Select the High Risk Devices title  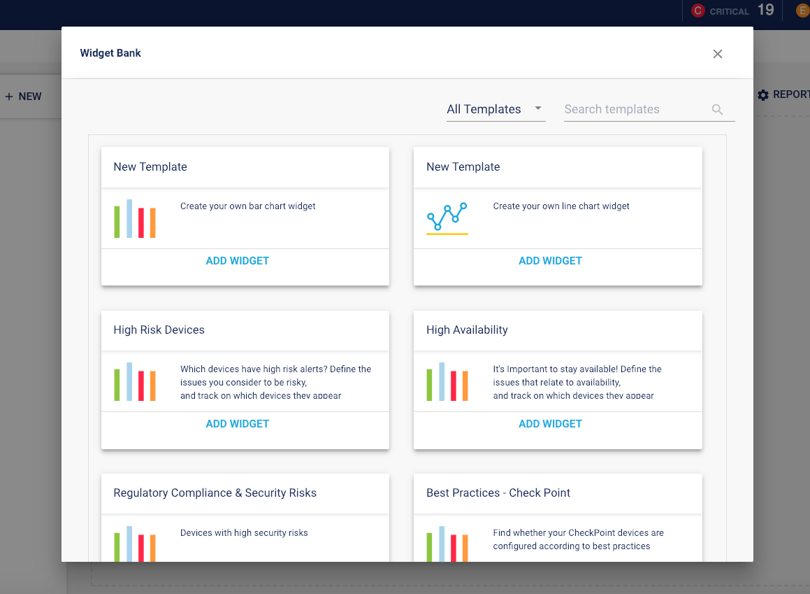click(x=159, y=330)
